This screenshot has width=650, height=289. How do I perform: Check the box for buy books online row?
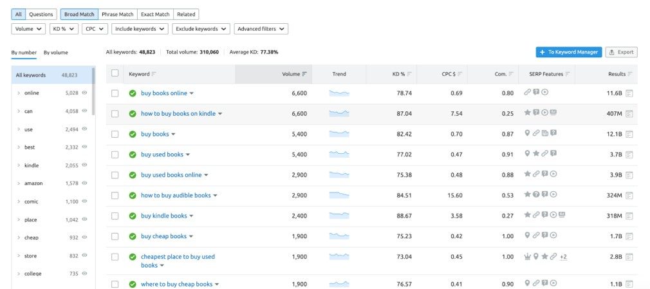[115, 93]
